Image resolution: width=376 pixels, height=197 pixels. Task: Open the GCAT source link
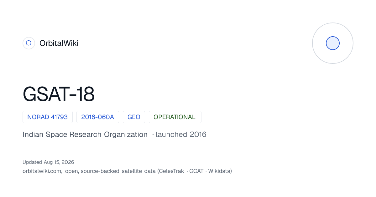click(196, 171)
